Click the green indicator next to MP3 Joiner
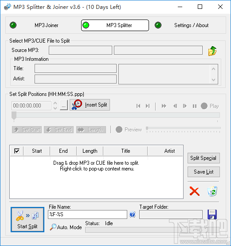 [13, 25]
